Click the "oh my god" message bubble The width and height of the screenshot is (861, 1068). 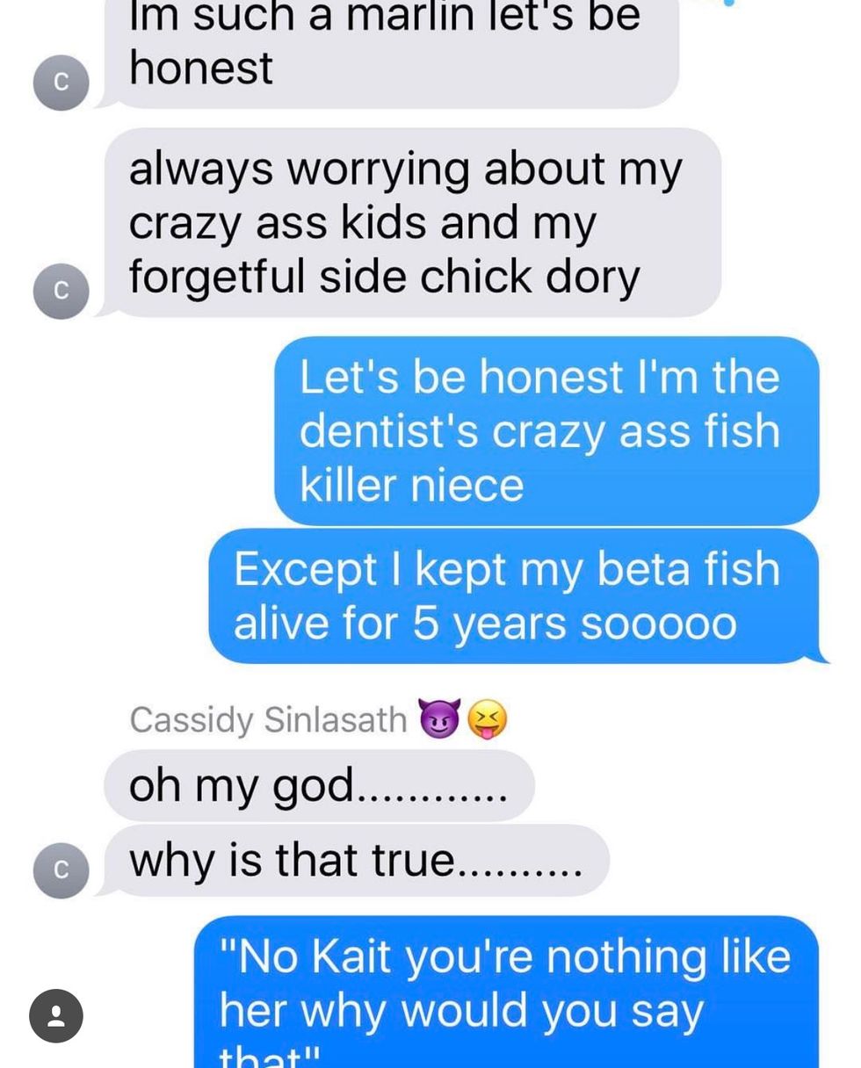click(318, 785)
